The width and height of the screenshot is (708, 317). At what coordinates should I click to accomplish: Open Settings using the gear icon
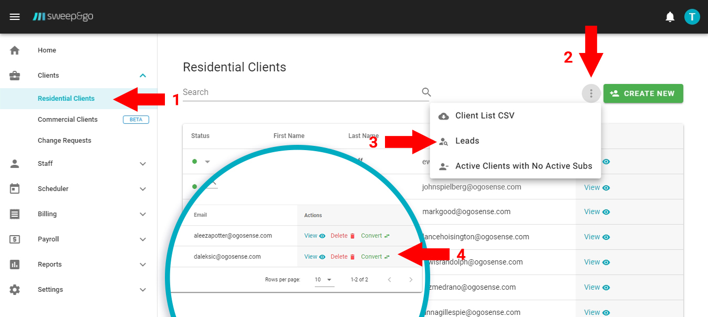click(x=15, y=289)
